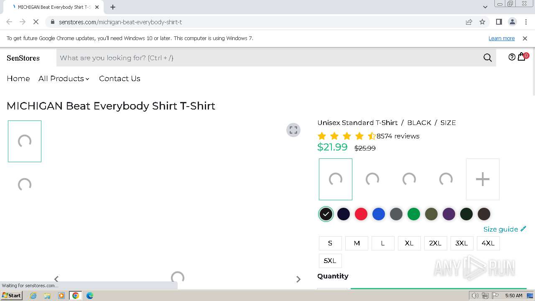Choose the purple color swatch
This screenshot has width=535, height=301.
point(449,214)
